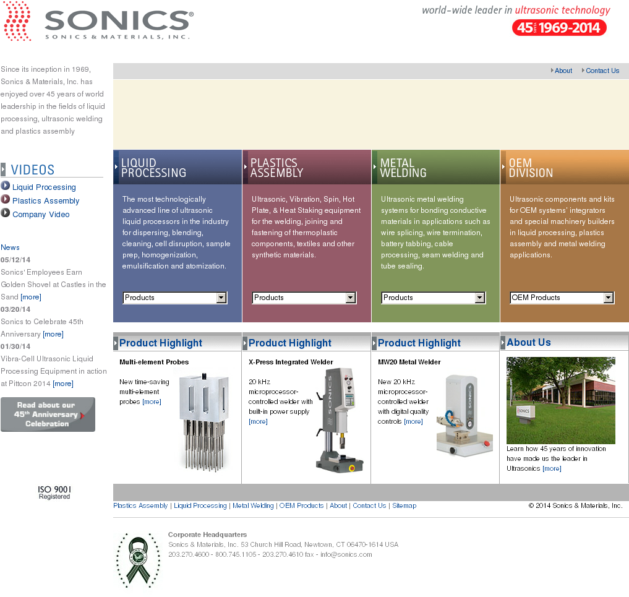Click the Corporate Headquarters heading
The image size is (629, 597).
[x=207, y=535]
